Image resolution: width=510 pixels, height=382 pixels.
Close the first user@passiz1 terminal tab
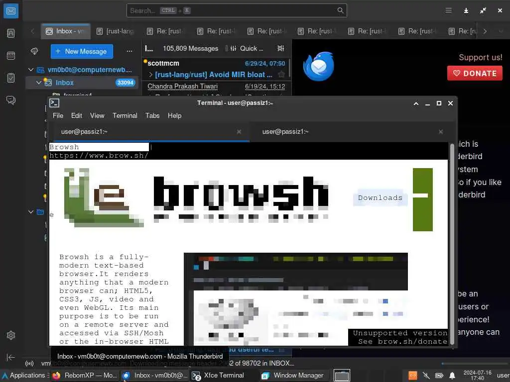tap(239, 131)
